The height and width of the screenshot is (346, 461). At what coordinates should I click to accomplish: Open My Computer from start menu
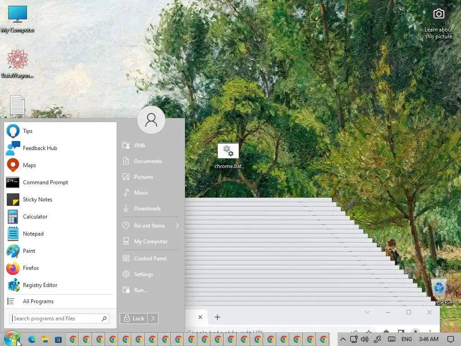pos(150,241)
